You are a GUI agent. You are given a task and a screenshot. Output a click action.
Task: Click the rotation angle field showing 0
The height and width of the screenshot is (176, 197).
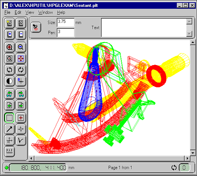pyautogui.click(x=184, y=168)
